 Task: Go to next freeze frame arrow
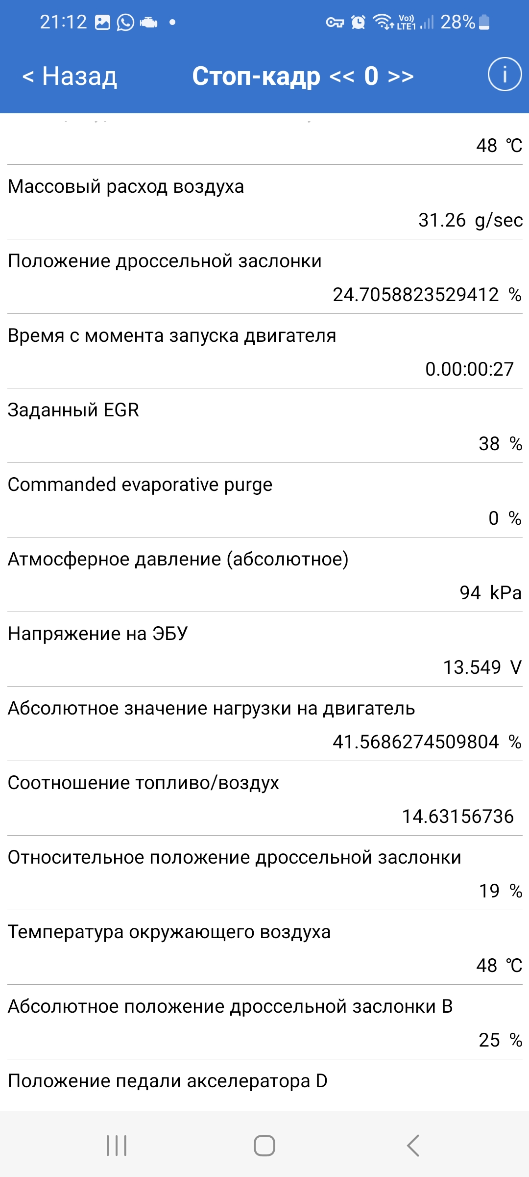401,77
